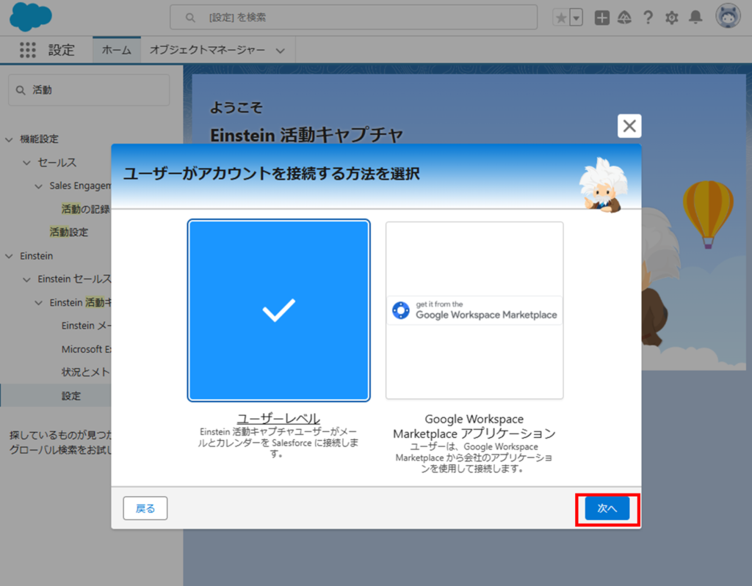Click the 活動 quick find search box
Viewport: 752px width, 586px height.
(89, 90)
